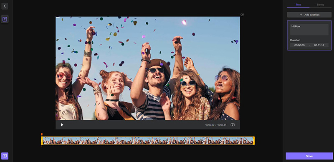334x162 pixels.
Task: Go back using the left arrow icon
Action: pyautogui.click(x=5, y=6)
